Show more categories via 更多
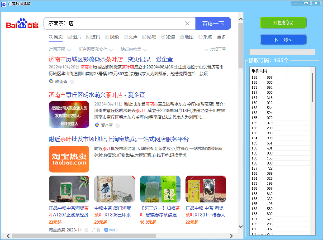The height and width of the screenshot is (240, 323). pos(221,37)
